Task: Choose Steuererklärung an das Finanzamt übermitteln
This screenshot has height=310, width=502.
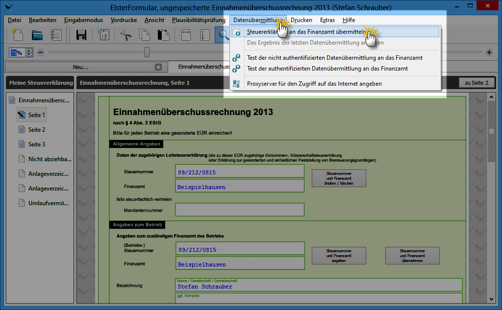Action: pyautogui.click(x=335, y=32)
